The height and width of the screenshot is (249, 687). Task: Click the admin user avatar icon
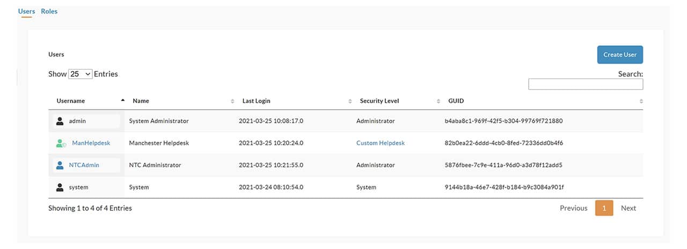point(60,121)
